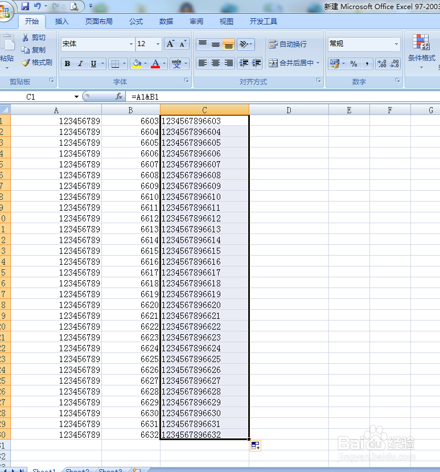Viewport: 440px width, 472px height.
Task: Open the 视图 tab
Action: (227, 22)
